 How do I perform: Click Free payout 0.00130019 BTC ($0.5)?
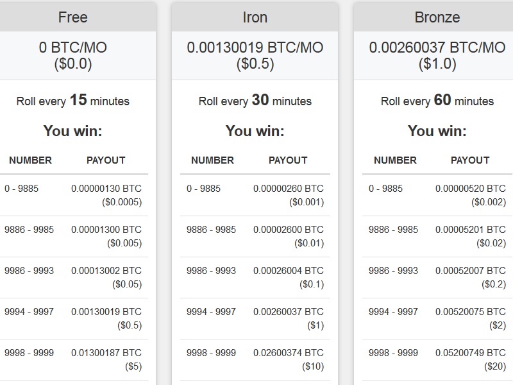(x=106, y=318)
